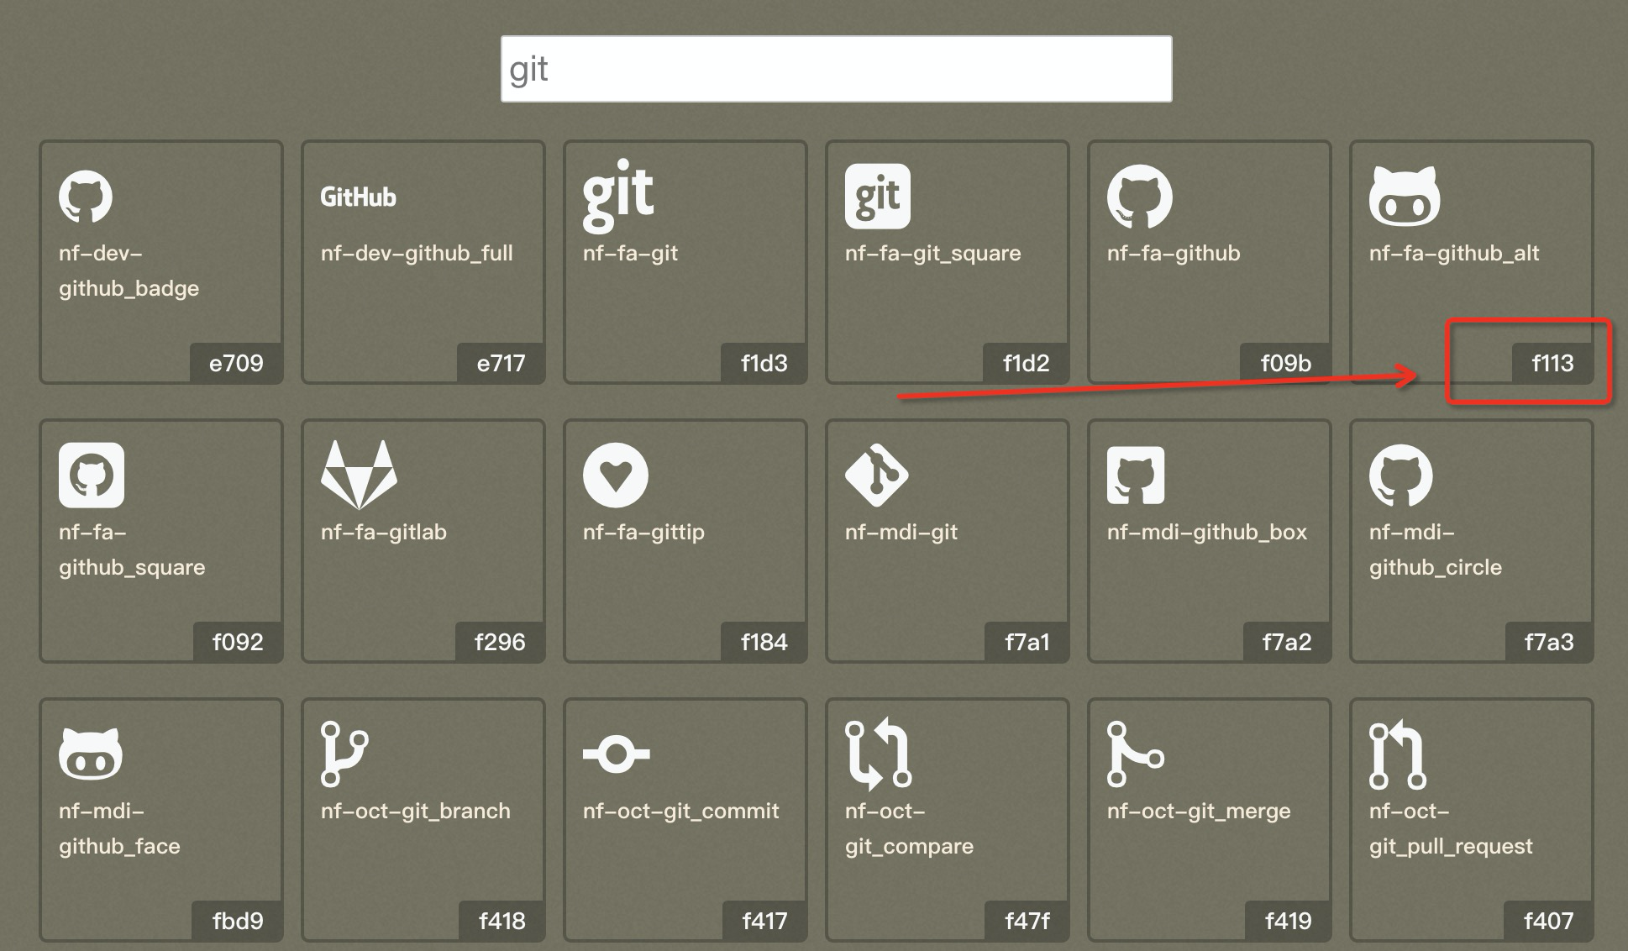1628x951 pixels.
Task: Click the f113 code label
Action: pyautogui.click(x=1552, y=363)
